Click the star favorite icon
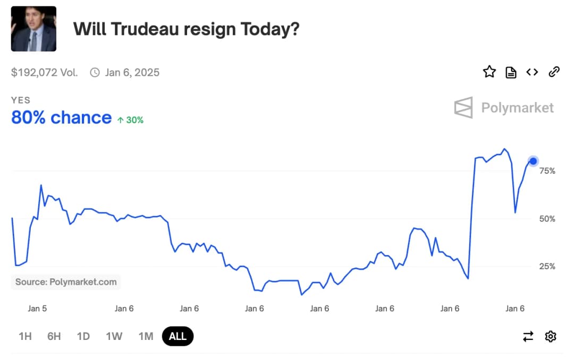 [x=489, y=72]
